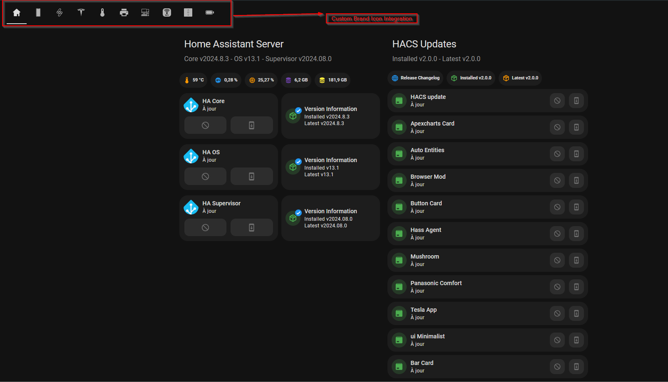Click the green Browser Mod package icon
The height and width of the screenshot is (382, 668).
(x=399, y=180)
